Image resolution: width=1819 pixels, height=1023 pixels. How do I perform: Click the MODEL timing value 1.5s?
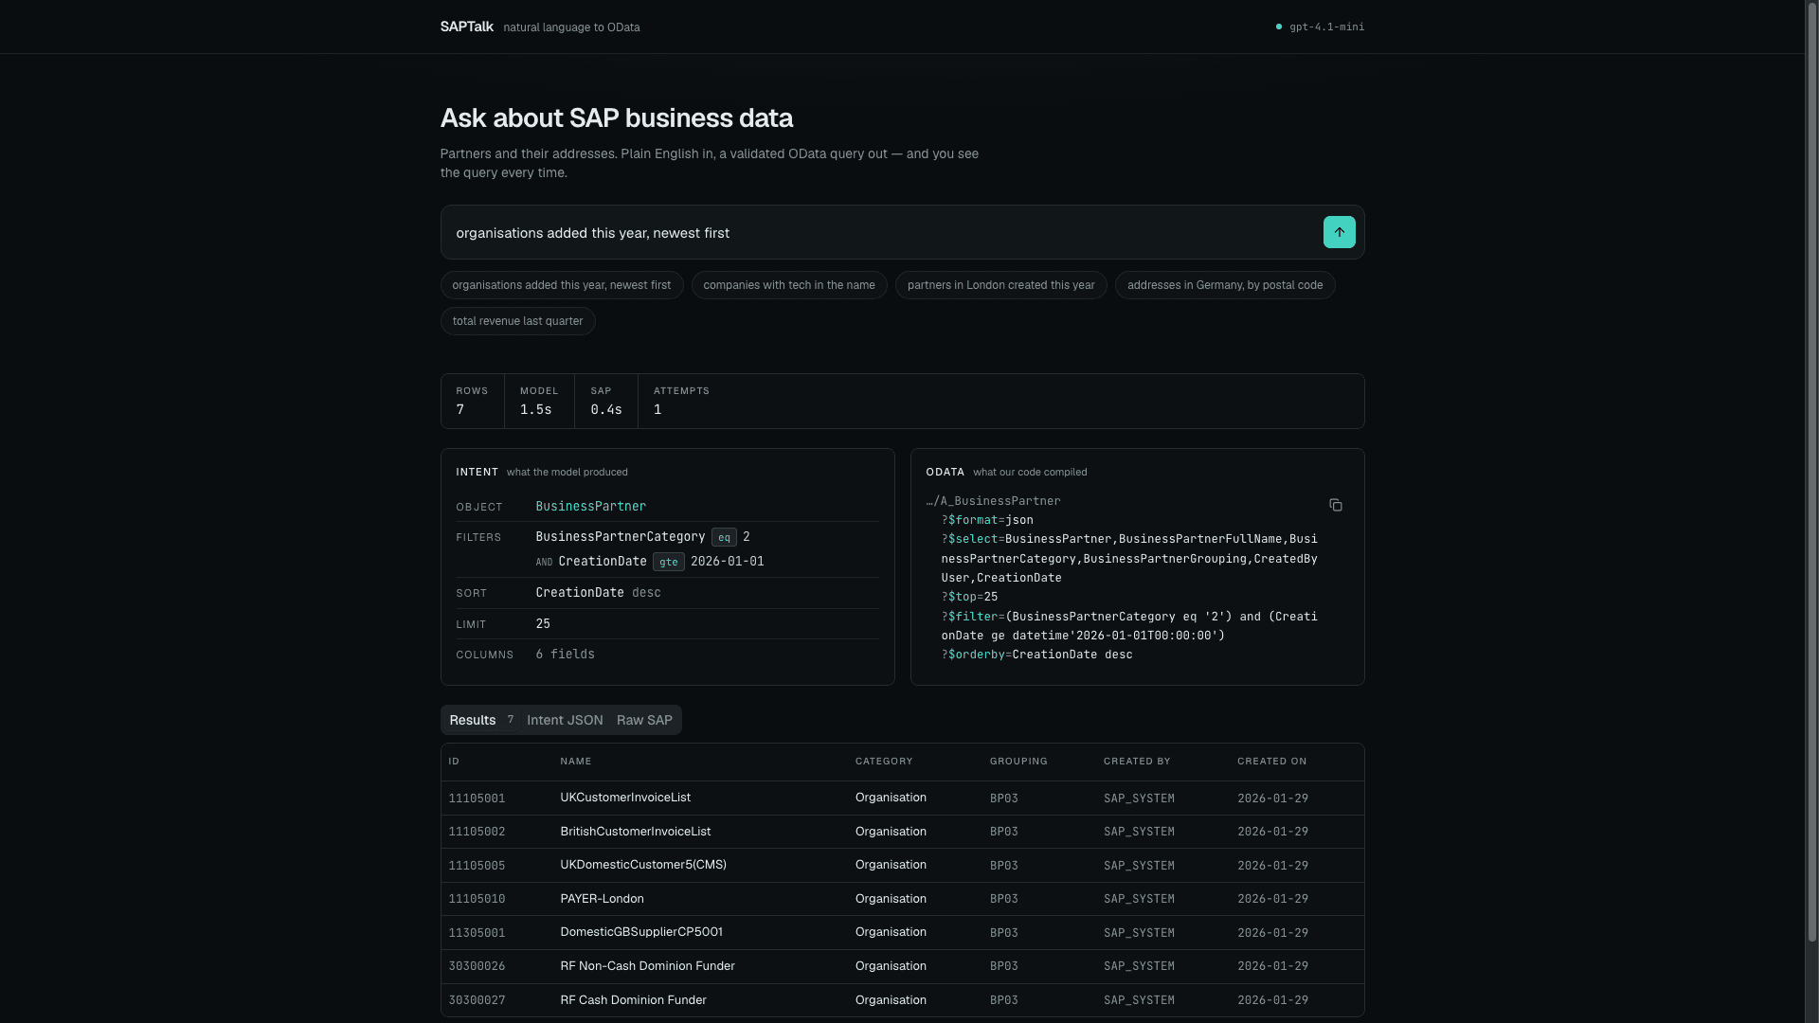535,410
